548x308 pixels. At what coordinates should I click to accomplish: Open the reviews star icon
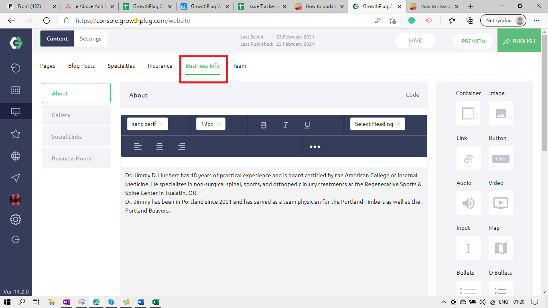(x=16, y=134)
